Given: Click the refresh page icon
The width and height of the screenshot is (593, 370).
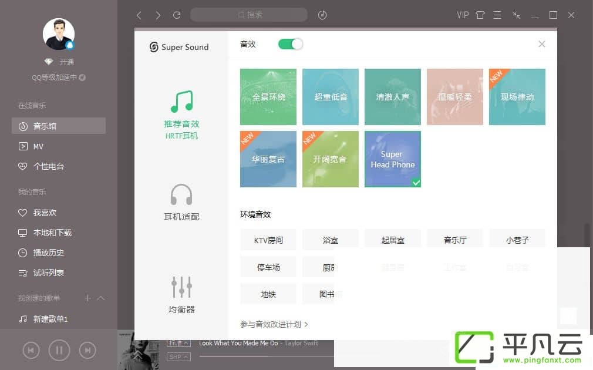Looking at the screenshot, I should point(177,15).
